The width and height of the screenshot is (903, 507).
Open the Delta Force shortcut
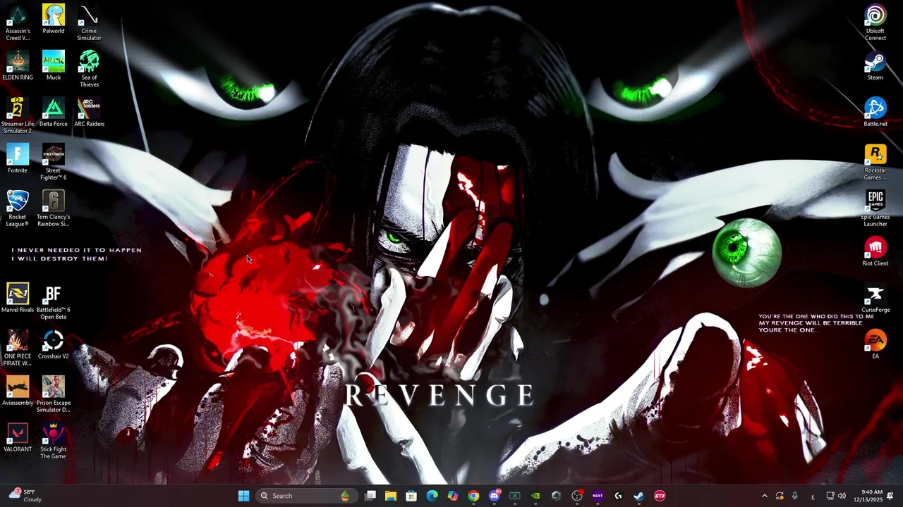[54, 112]
